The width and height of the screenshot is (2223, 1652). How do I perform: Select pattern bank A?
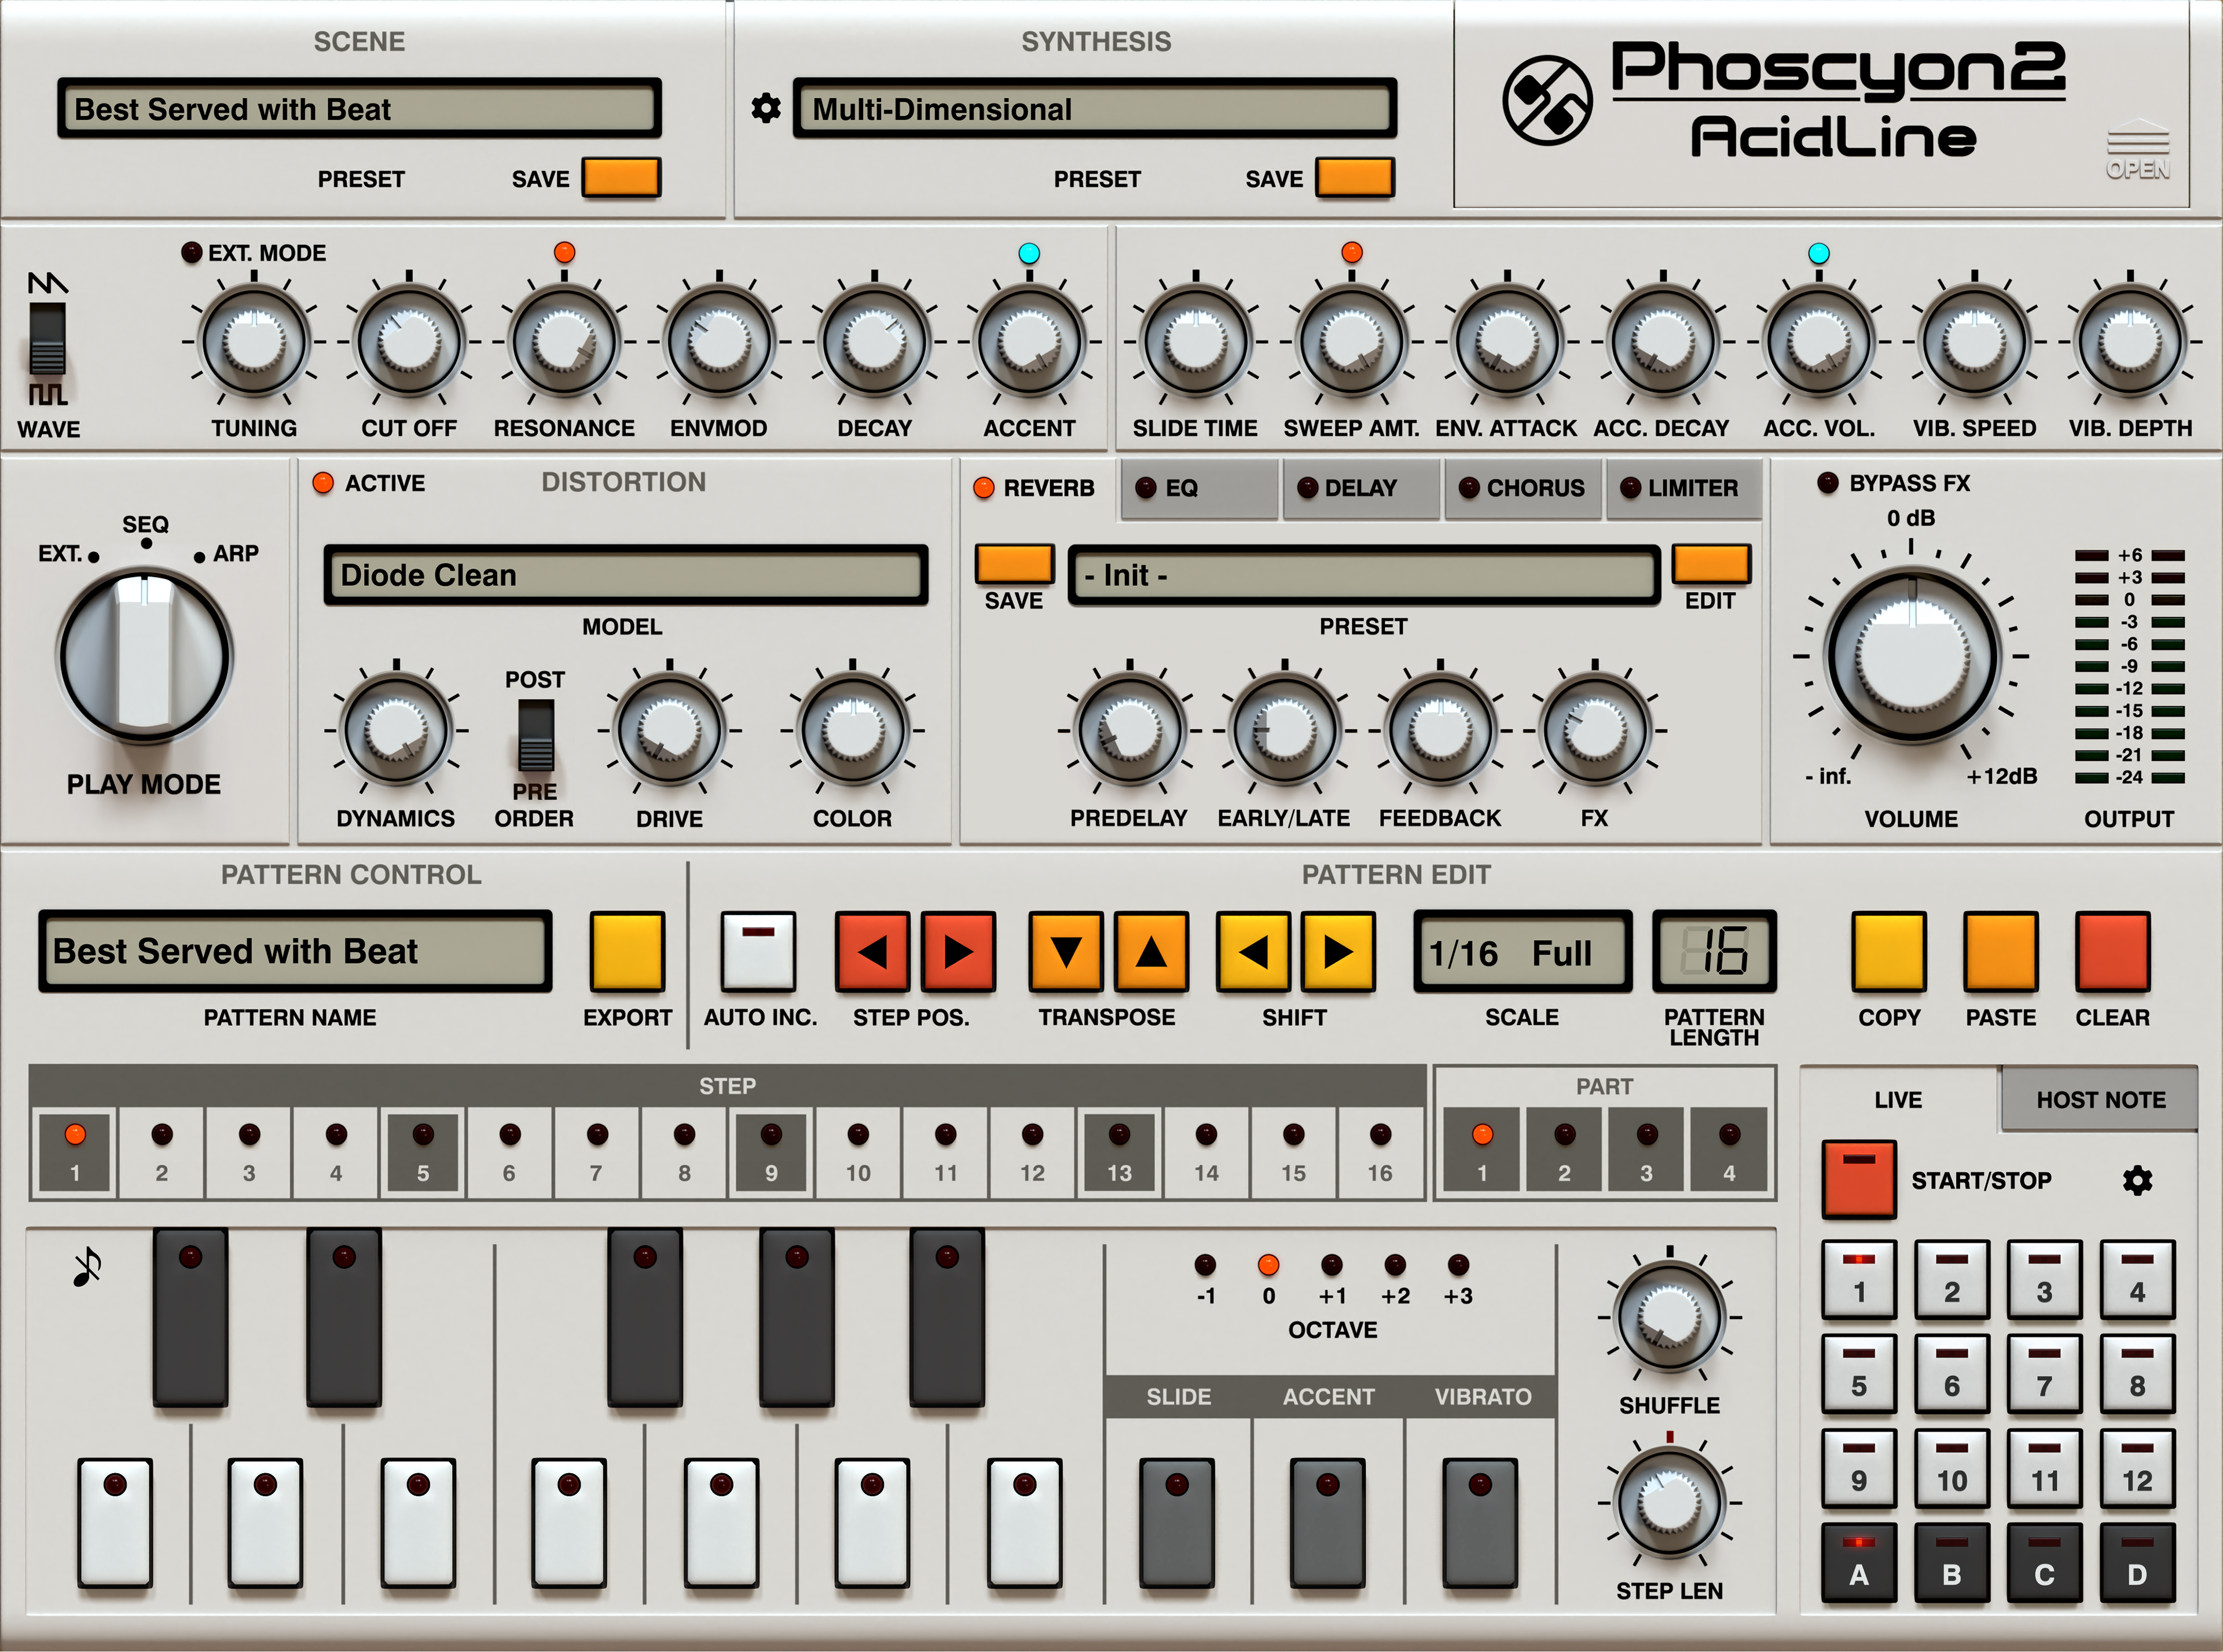1859,1562
